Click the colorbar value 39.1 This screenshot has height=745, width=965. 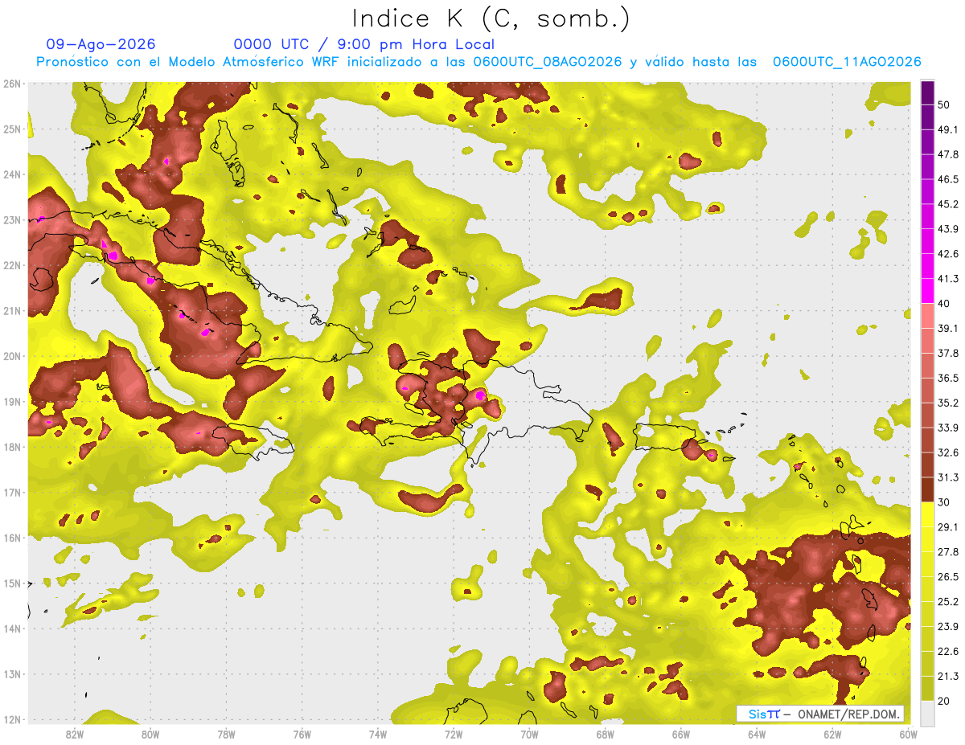[948, 328]
